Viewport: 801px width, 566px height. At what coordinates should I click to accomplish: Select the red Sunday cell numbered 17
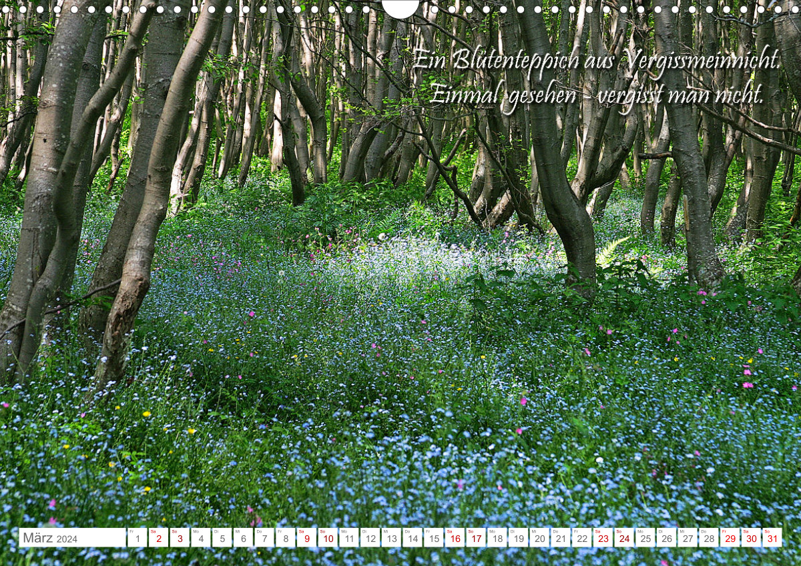(476, 537)
